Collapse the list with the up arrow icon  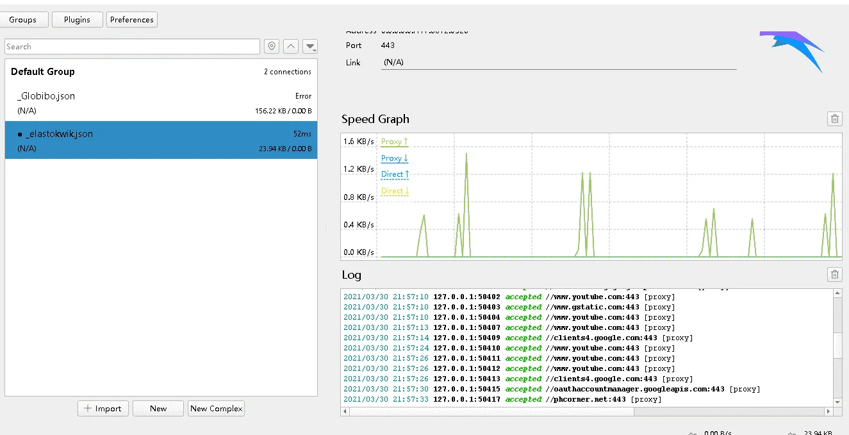[x=291, y=47]
